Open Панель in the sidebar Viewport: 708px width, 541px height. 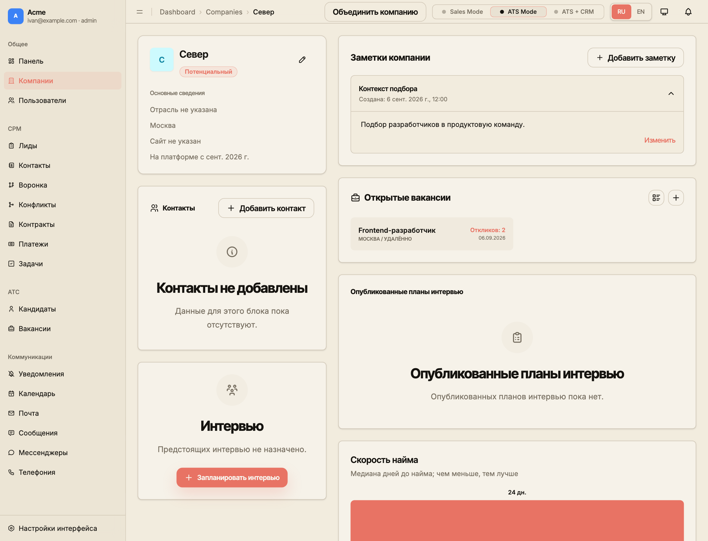coord(63,61)
